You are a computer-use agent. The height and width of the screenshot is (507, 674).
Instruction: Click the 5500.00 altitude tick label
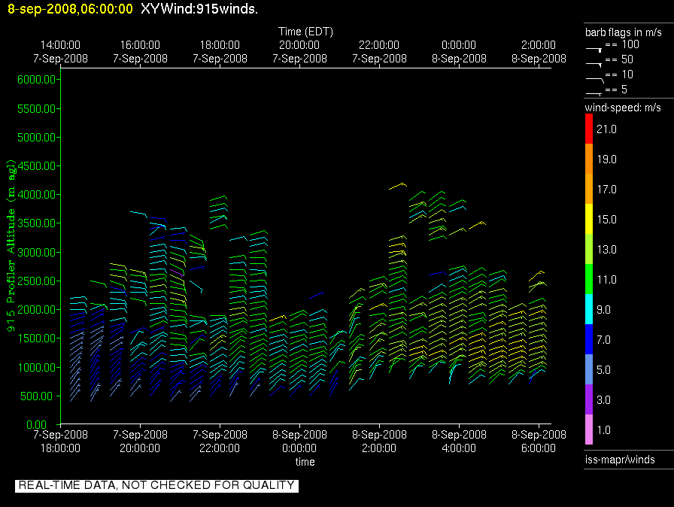pyautogui.click(x=37, y=109)
